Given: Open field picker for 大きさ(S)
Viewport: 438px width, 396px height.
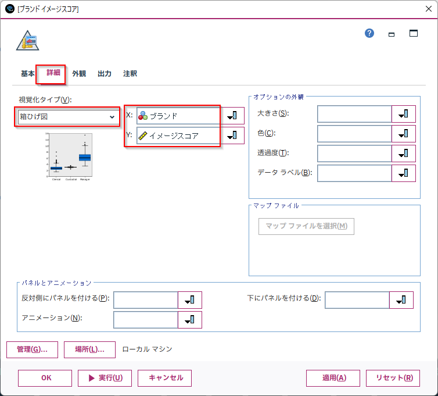Looking at the screenshot, I should [x=403, y=114].
